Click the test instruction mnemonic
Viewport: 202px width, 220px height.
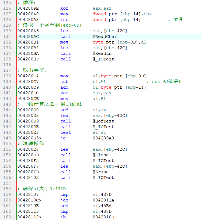point(66,132)
